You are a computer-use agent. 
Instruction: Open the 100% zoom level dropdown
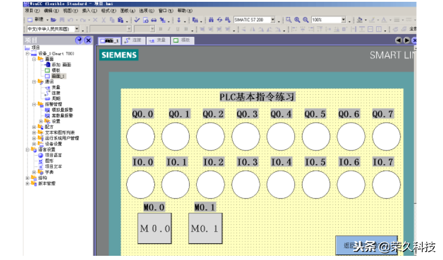344,20
